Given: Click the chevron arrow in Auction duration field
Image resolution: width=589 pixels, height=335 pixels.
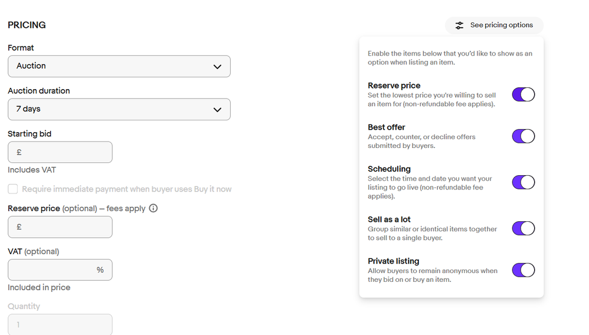Looking at the screenshot, I should (x=217, y=110).
